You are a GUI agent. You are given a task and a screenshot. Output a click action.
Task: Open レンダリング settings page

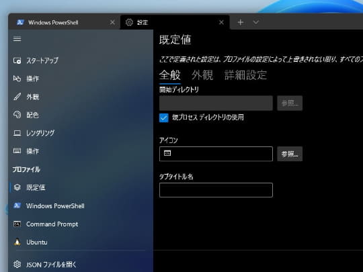click(81, 133)
